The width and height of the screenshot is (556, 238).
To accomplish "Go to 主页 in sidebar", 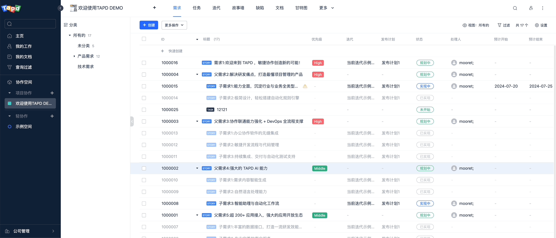I will pyautogui.click(x=20, y=36).
